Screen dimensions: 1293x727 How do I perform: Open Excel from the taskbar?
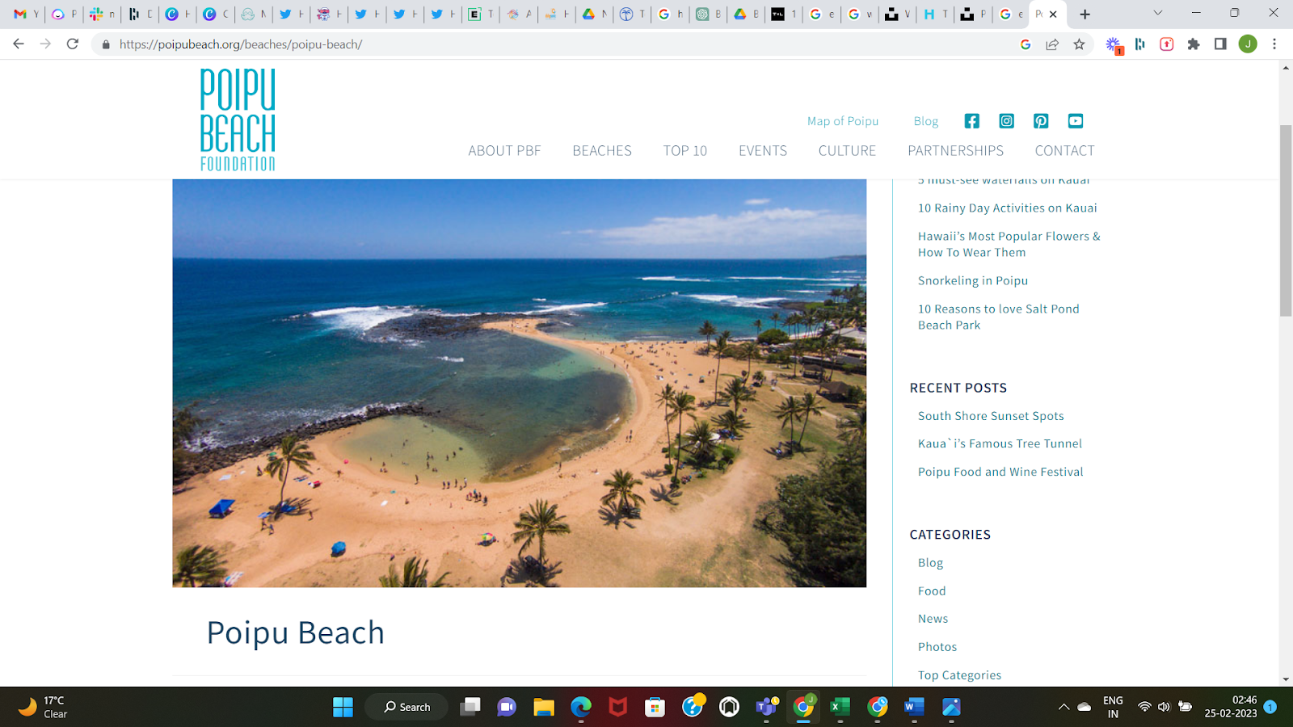coord(840,708)
